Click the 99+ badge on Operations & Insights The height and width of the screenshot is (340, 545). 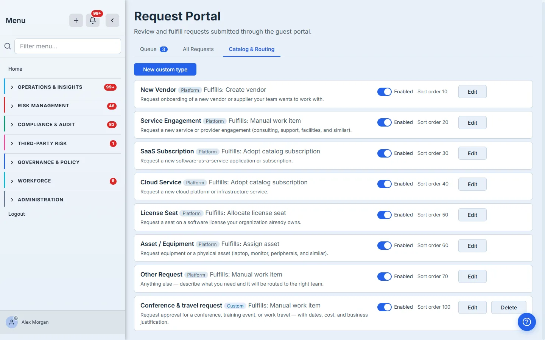pos(110,87)
